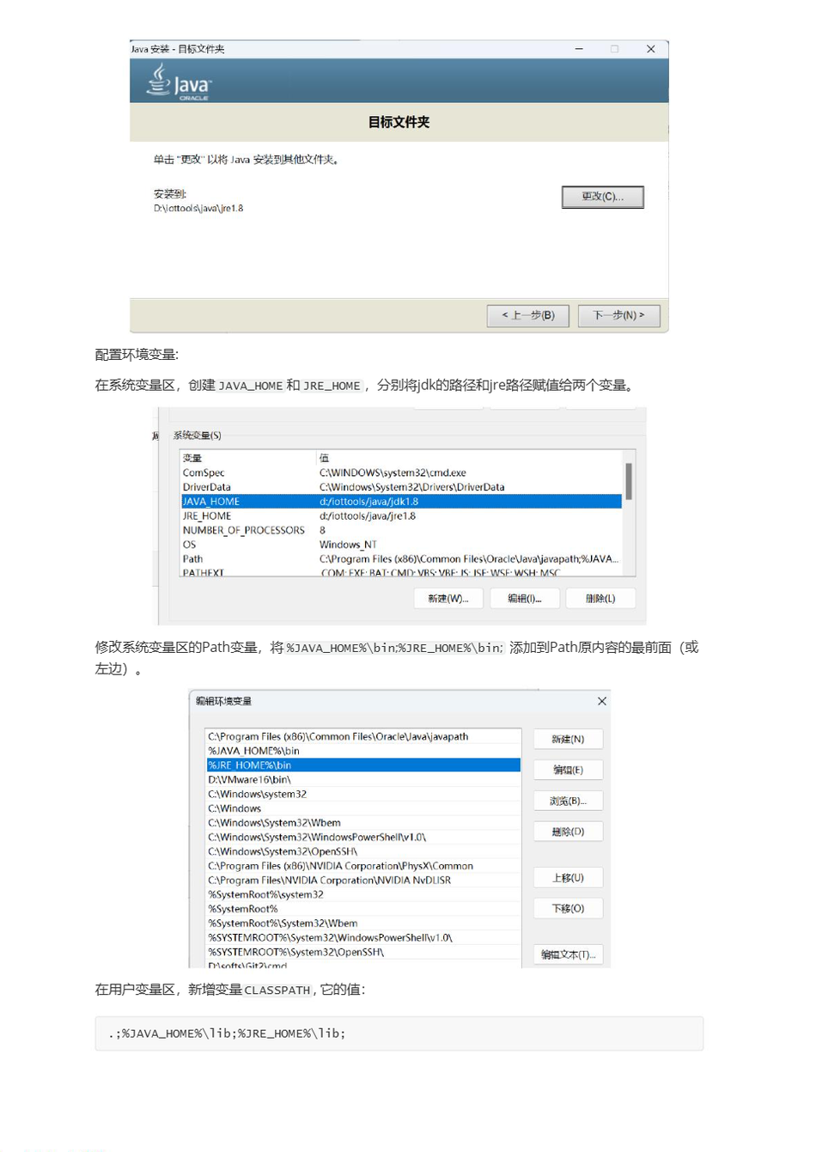Viewport: 816px width, 1152px height.
Task: Click the 更改(C)... button
Action: pyautogui.click(x=602, y=197)
